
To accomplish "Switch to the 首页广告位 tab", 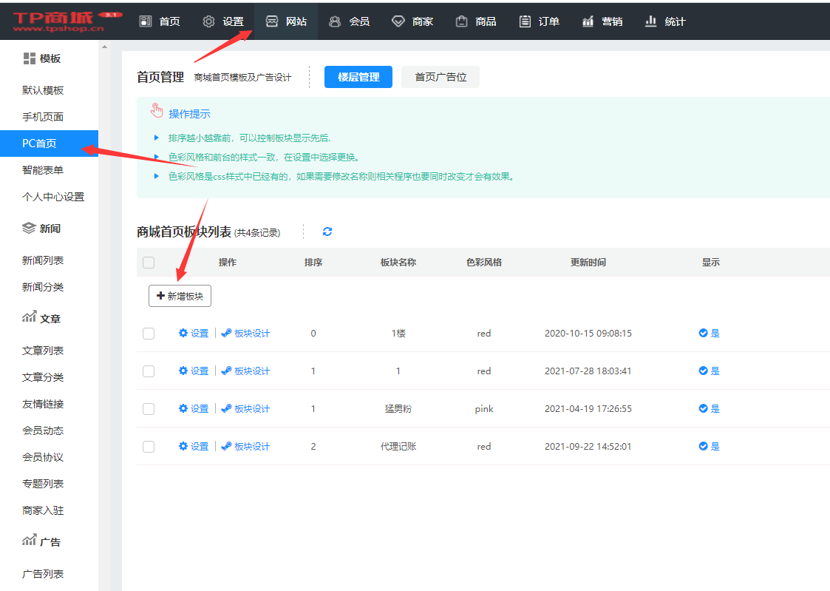I will pyautogui.click(x=440, y=76).
